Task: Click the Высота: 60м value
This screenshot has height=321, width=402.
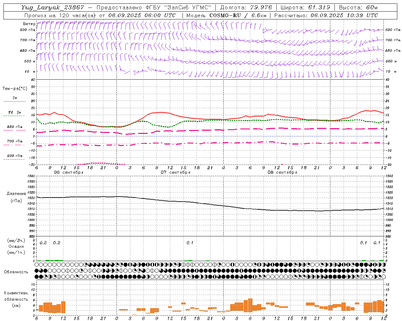Action: point(358,8)
